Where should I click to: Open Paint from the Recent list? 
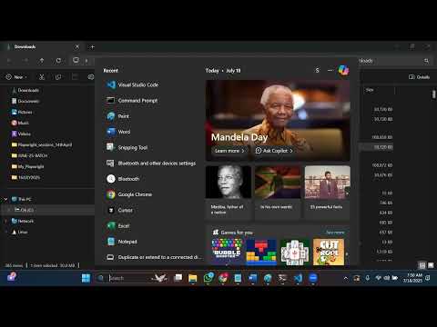[117, 116]
